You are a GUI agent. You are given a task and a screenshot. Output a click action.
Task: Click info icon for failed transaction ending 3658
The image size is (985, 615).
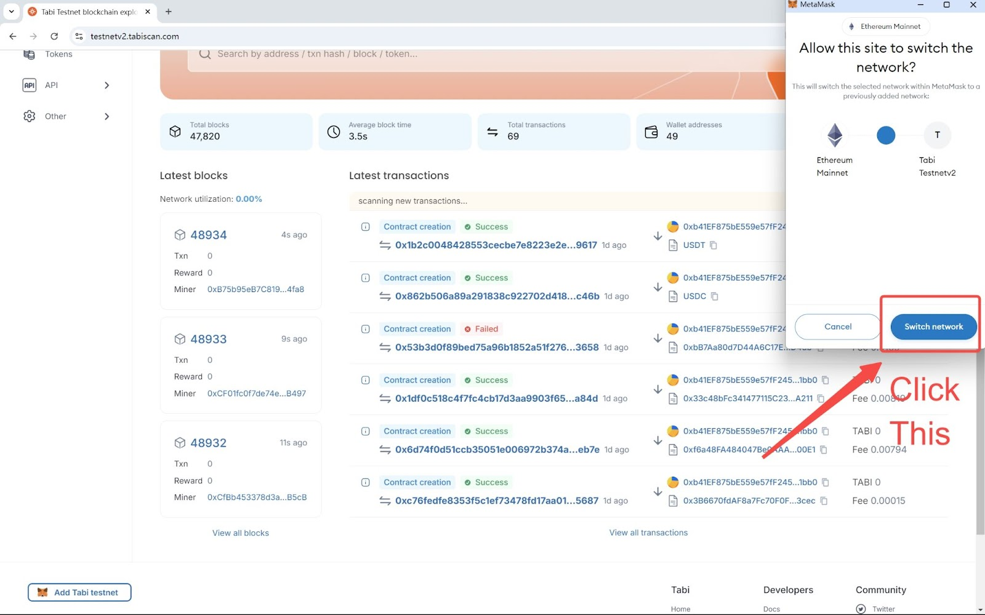pyautogui.click(x=365, y=329)
